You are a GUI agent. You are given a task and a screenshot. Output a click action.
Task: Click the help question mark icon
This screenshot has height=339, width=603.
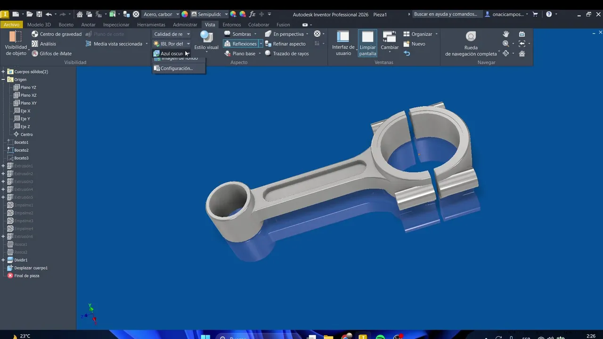click(549, 14)
